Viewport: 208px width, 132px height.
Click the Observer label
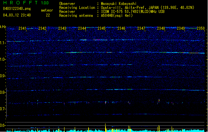(x=67, y=4)
